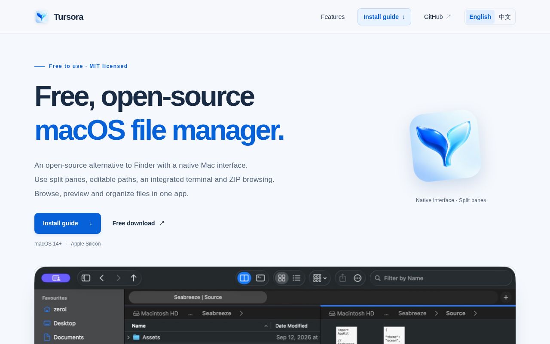
Task: Click the Documents file icon in Favourites
Action: pyautogui.click(x=47, y=337)
